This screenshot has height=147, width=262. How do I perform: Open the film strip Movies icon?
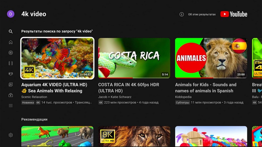point(10,63)
